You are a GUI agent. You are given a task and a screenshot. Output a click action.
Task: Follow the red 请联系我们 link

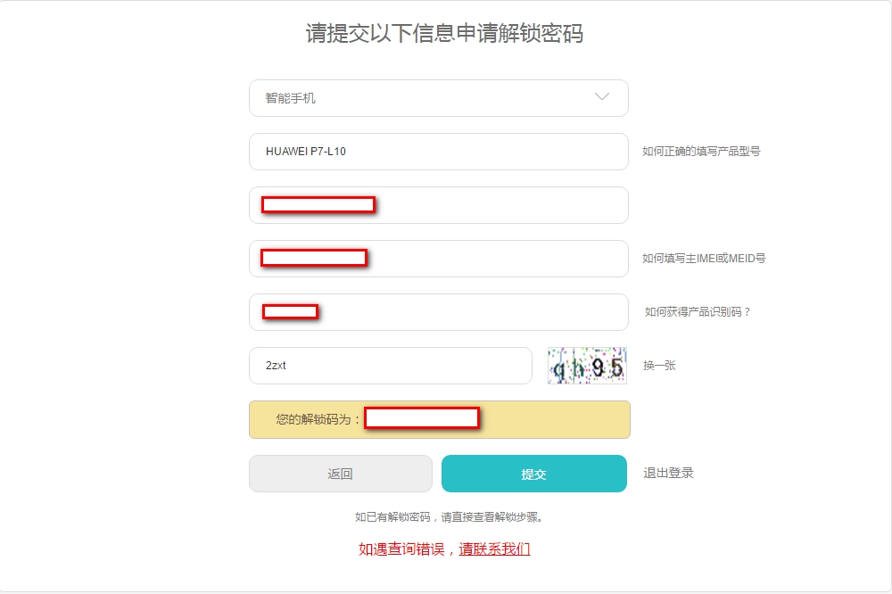[x=494, y=549]
